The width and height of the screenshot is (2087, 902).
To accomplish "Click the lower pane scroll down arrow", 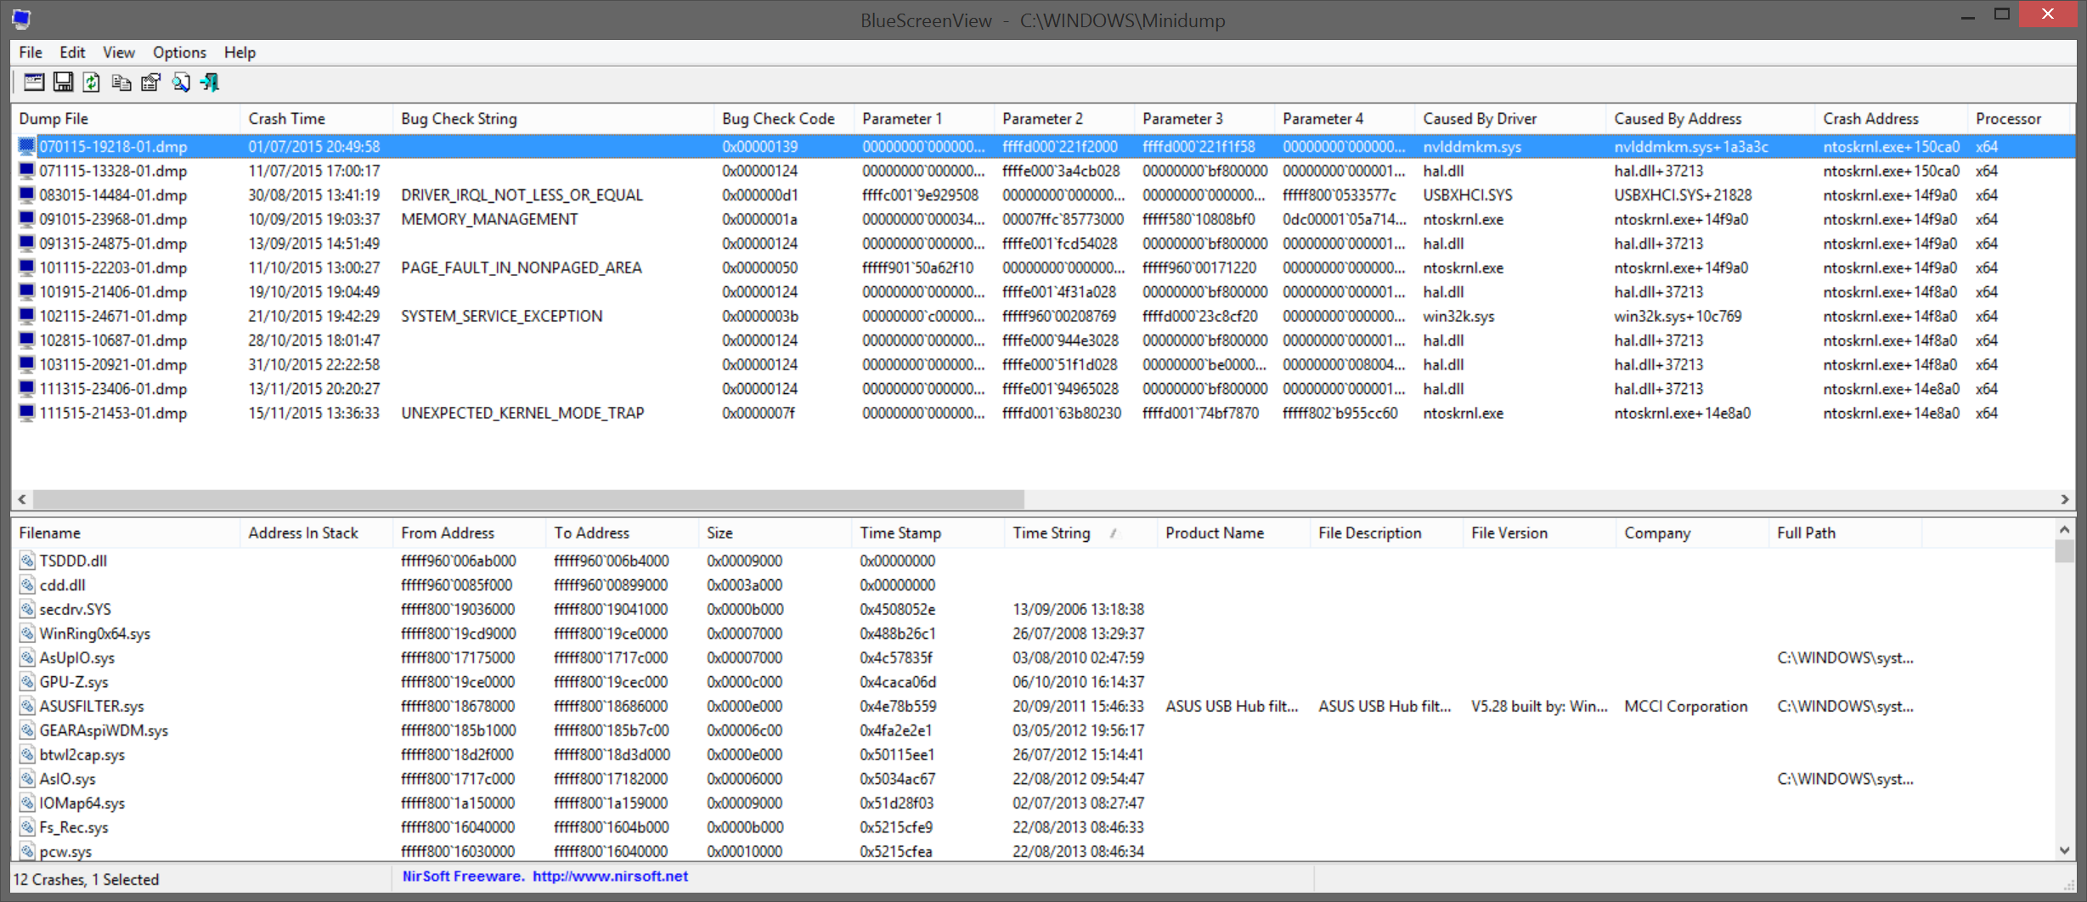I will [2064, 850].
